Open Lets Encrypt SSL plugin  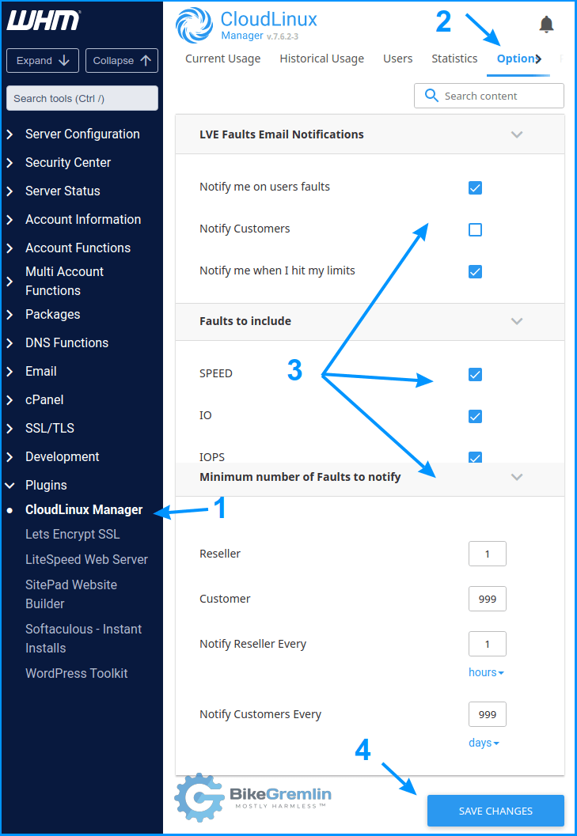[73, 534]
